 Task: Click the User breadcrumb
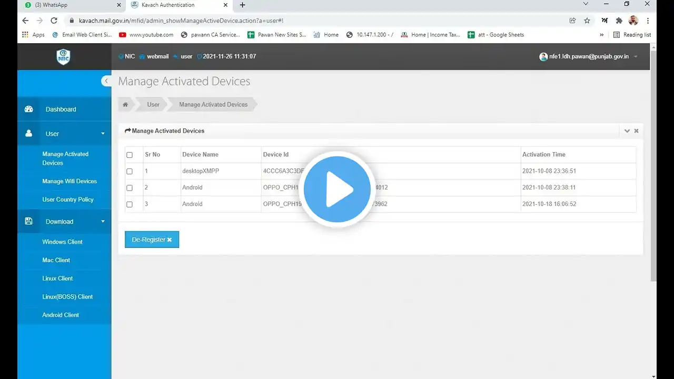click(153, 105)
